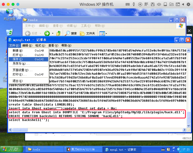Click VM hard drive icon

[x=165, y=4]
